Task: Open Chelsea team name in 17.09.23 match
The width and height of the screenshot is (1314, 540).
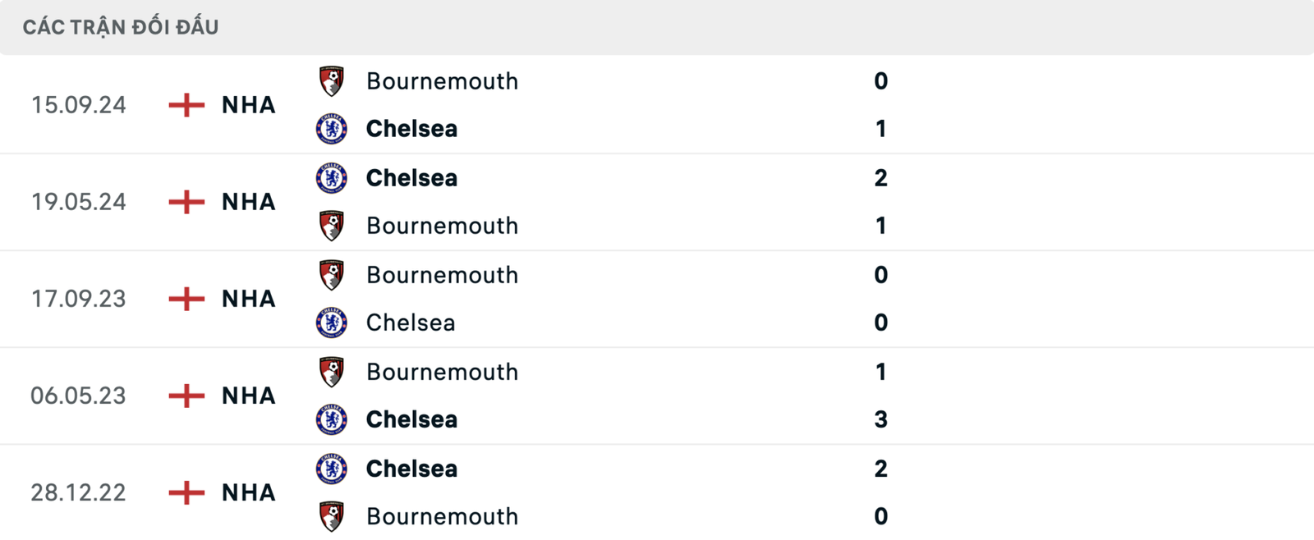Action: [411, 323]
